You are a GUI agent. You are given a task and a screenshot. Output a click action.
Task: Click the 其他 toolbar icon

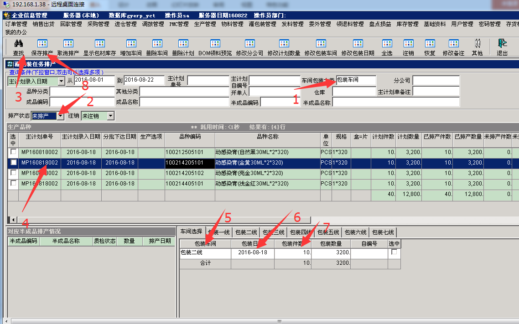click(477, 44)
